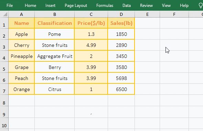The height and width of the screenshot is (131, 203).
Task: Select sales value 2890
Action: click(121, 45)
